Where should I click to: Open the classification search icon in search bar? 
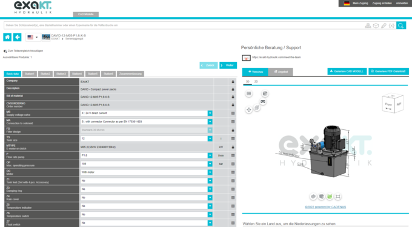(368, 25)
